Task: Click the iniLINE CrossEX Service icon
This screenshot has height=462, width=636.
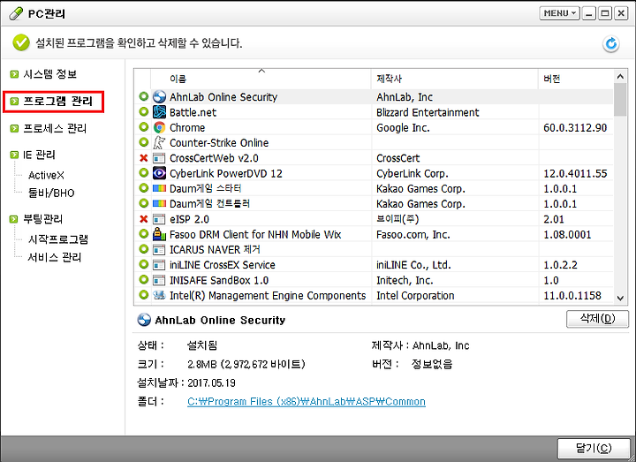Action: (159, 265)
